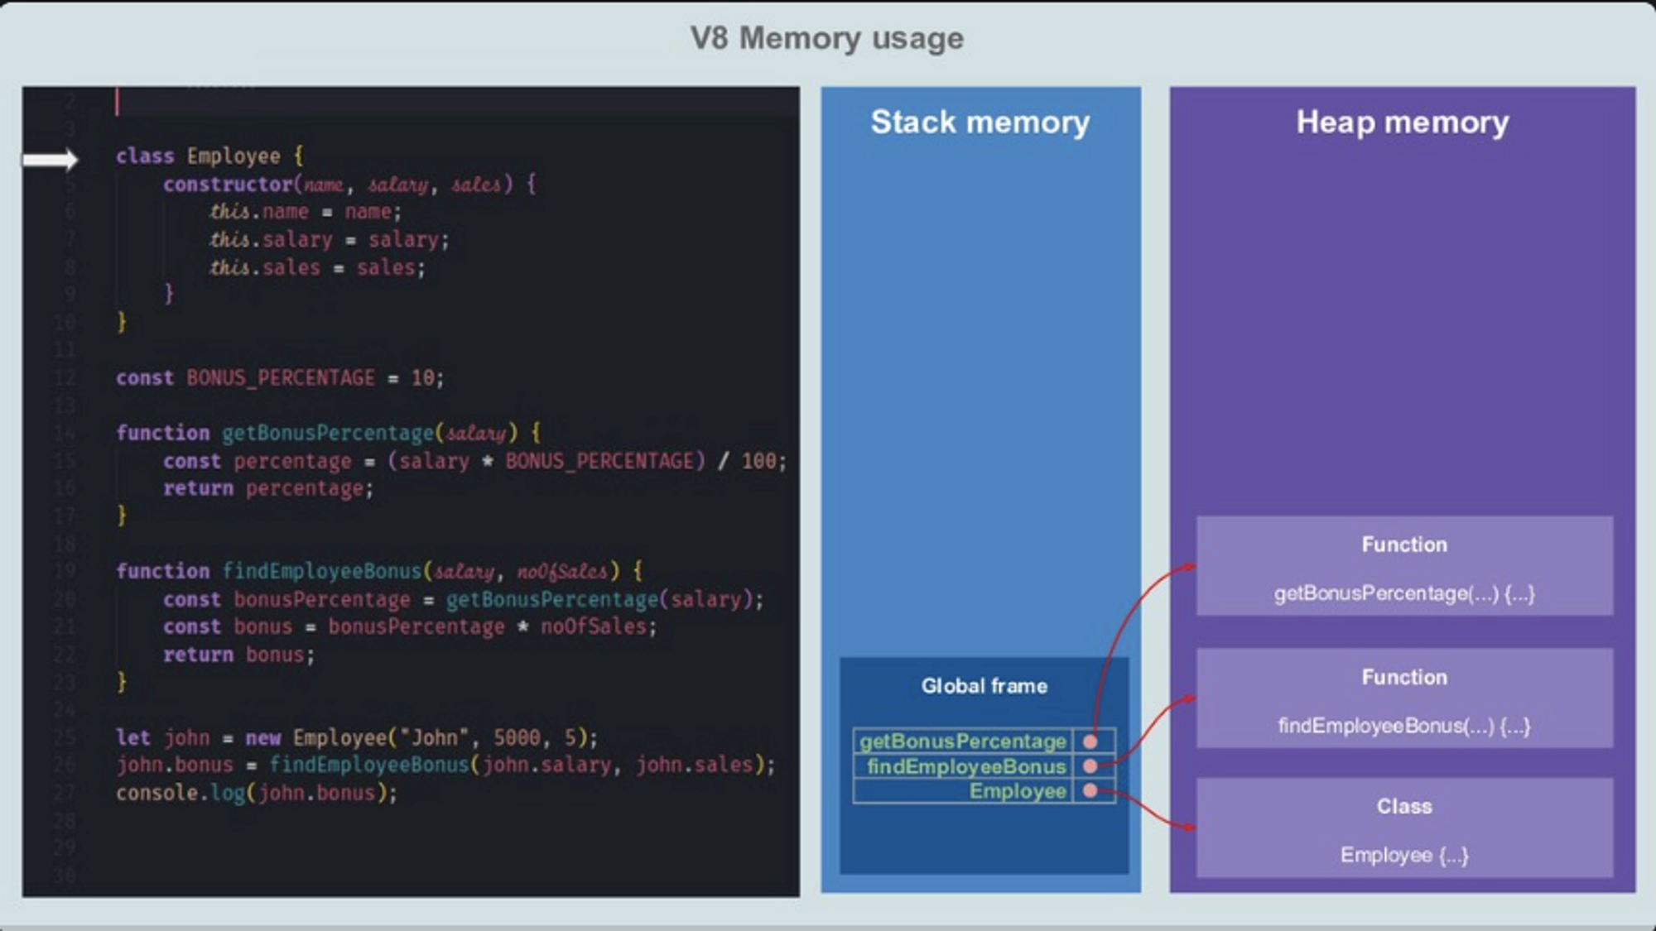Click the constructor keyword in the code
This screenshot has width=1656, height=931.
click(x=228, y=184)
